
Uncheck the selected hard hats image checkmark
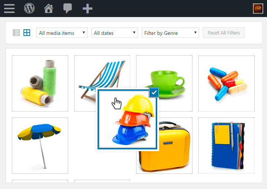[154, 93]
